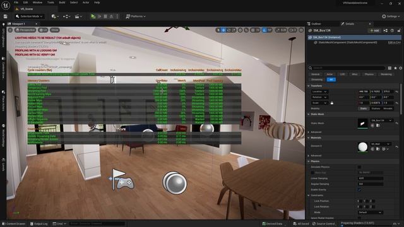Screen dimensions: 404x227
Task: Set Mobility to Movable
Action: point(388,108)
